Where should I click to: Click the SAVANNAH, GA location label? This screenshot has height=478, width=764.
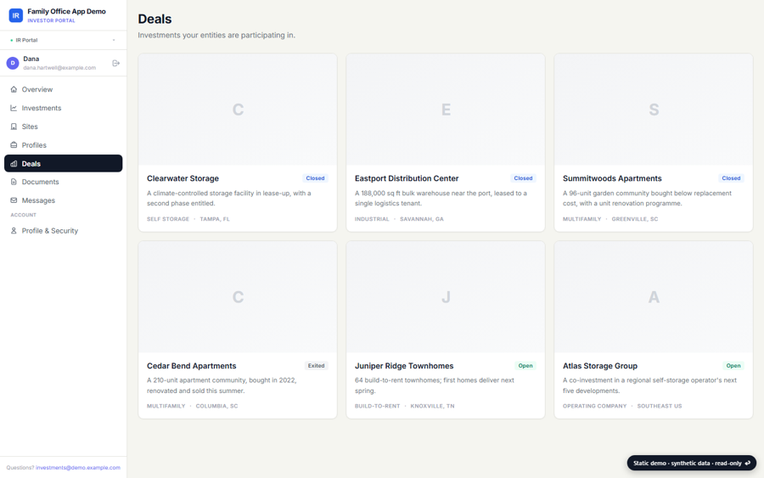[422, 219]
